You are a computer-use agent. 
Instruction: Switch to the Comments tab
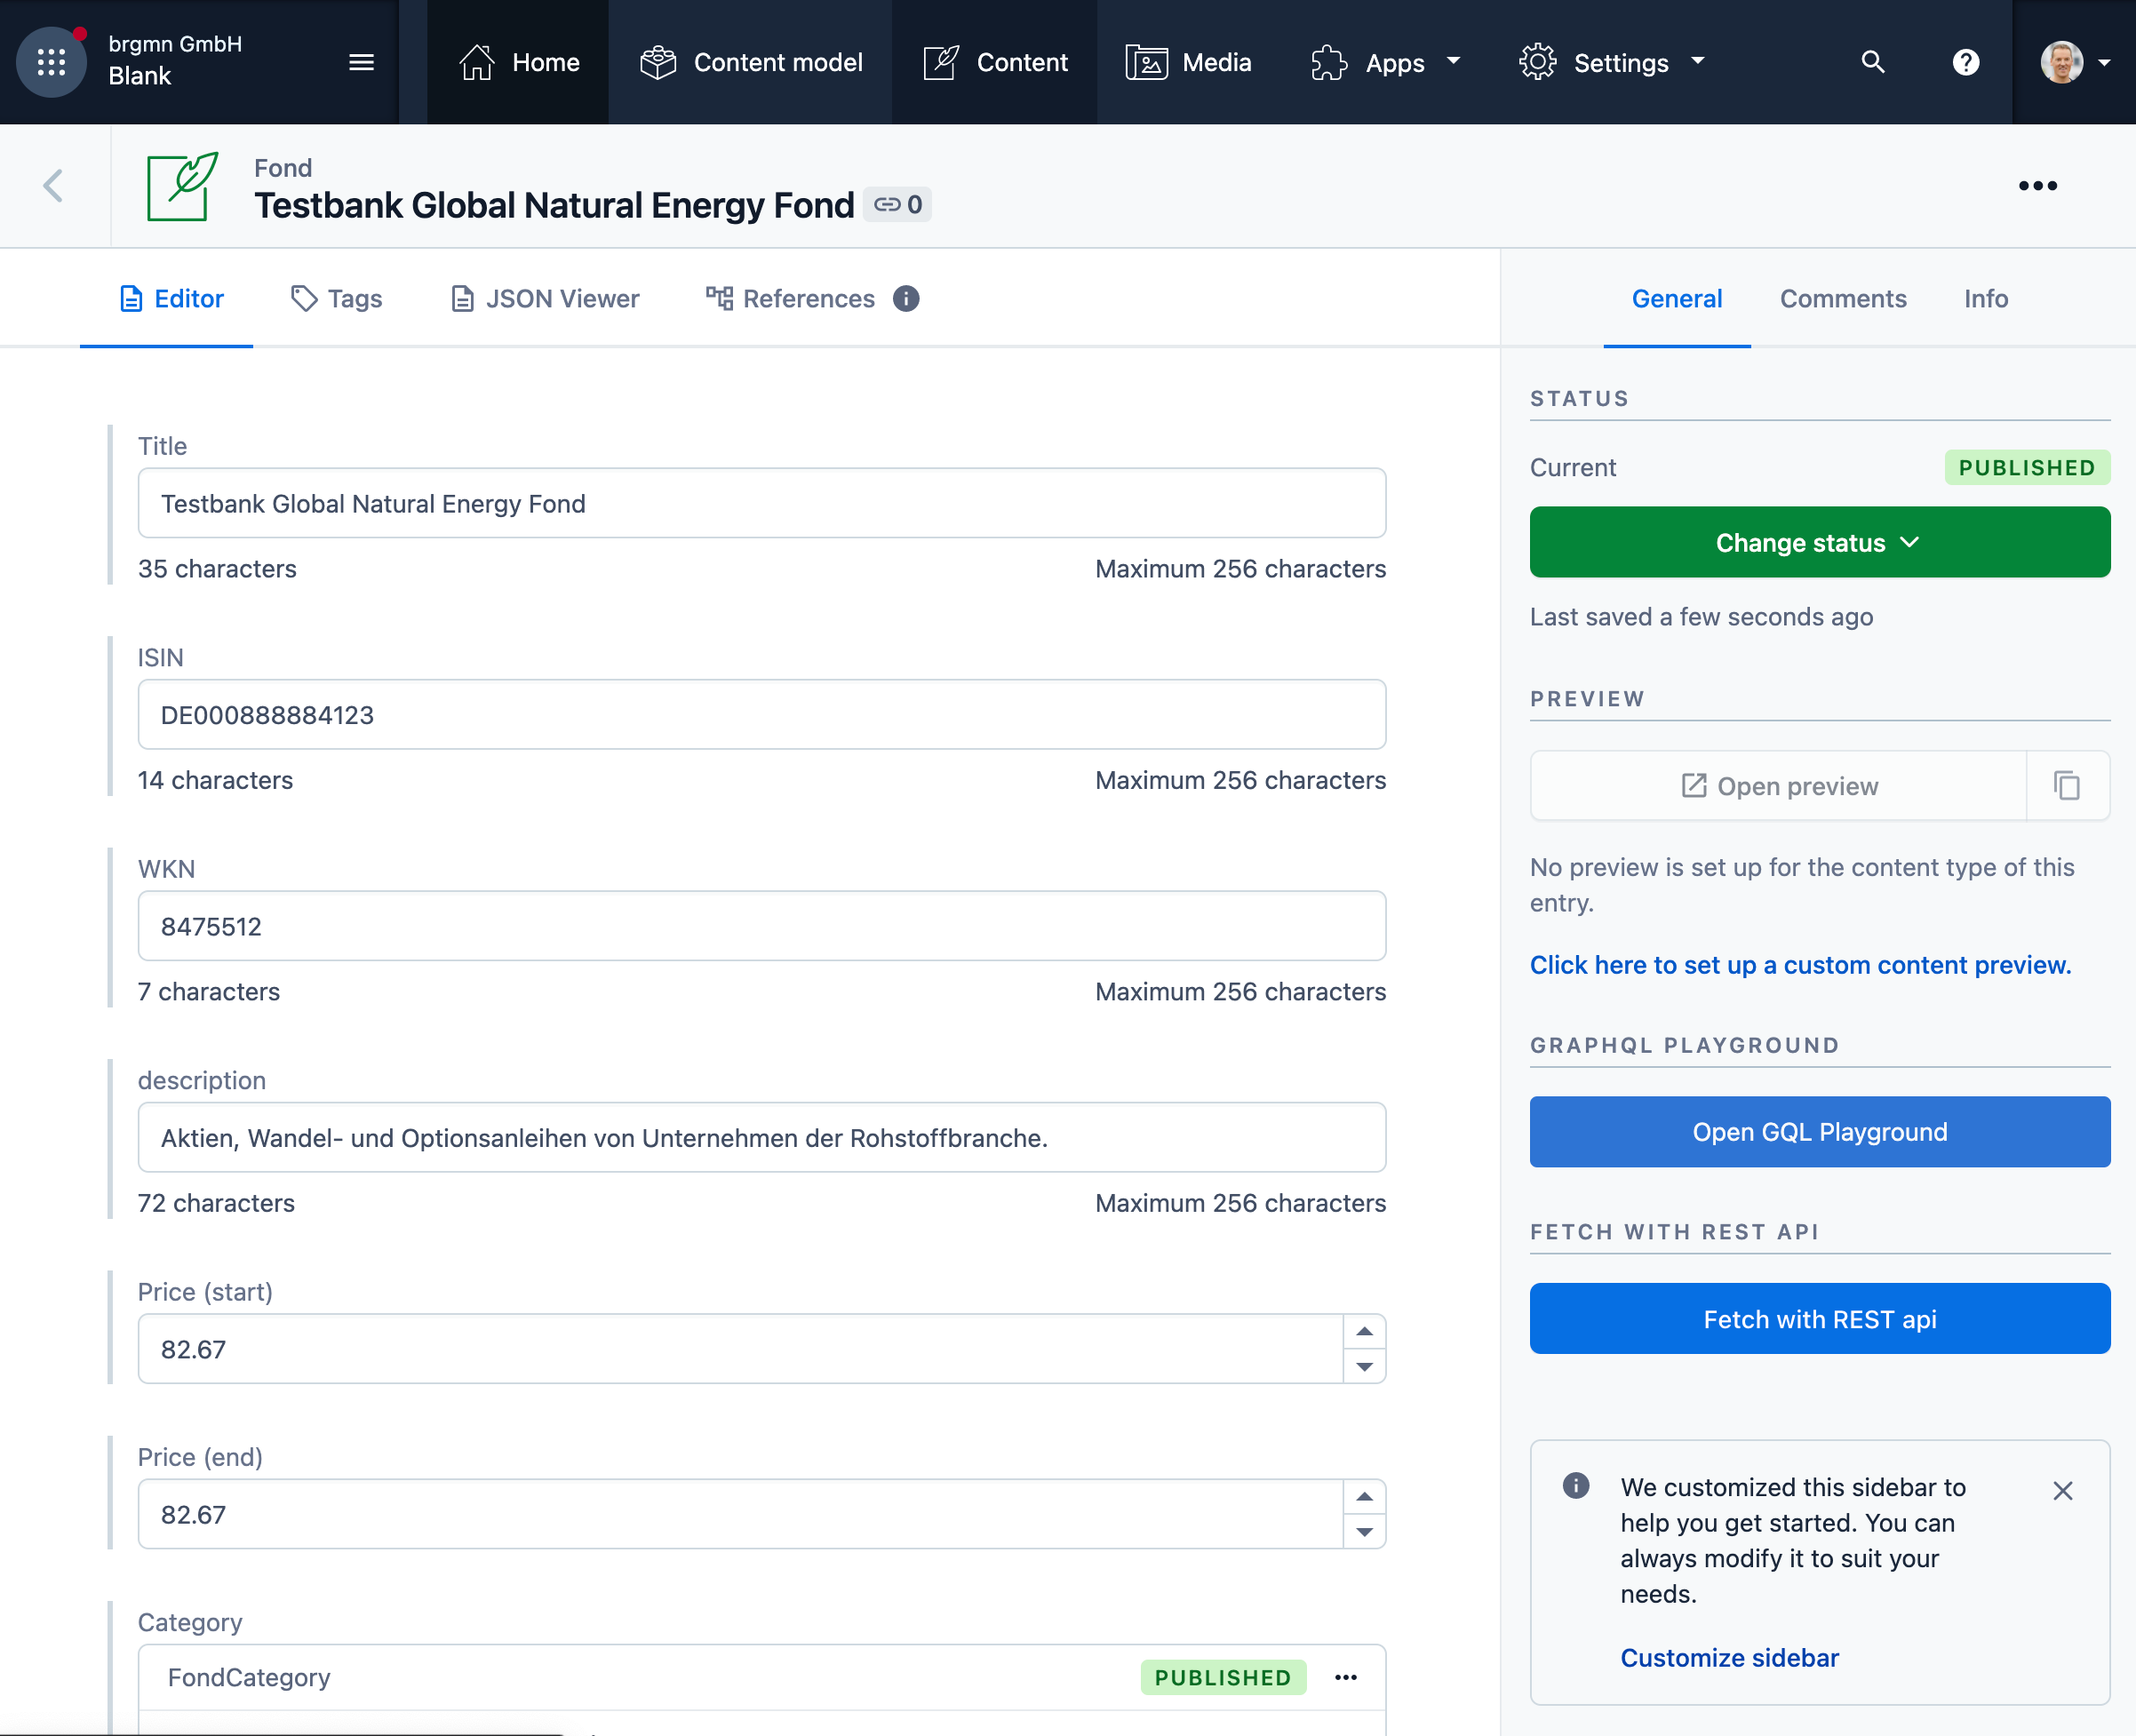(1843, 298)
